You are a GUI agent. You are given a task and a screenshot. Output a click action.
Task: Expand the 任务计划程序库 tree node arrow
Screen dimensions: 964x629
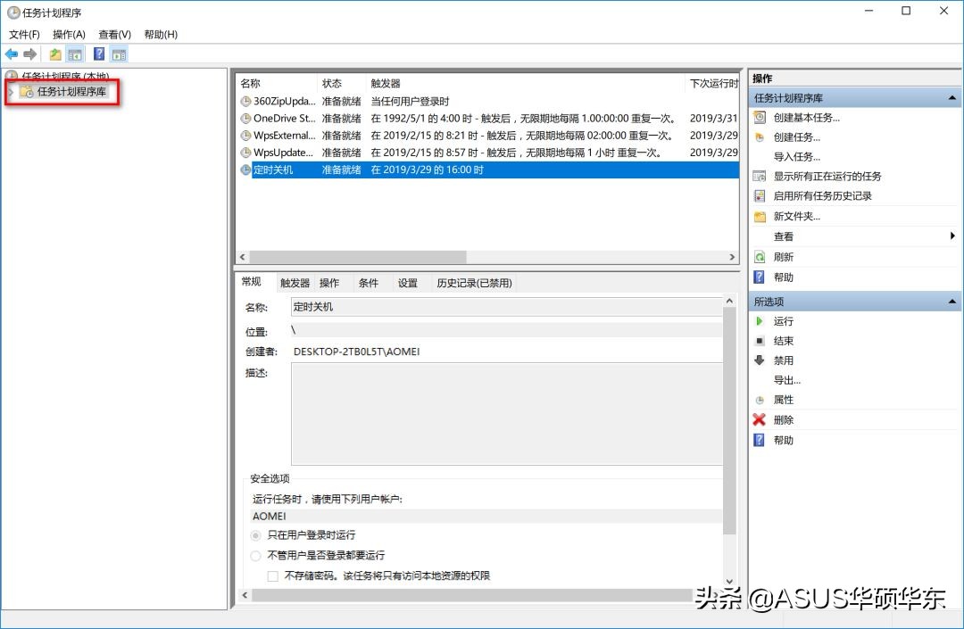(11, 92)
